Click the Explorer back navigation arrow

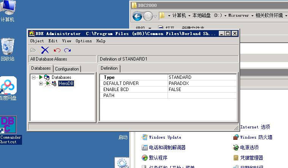[137, 16]
